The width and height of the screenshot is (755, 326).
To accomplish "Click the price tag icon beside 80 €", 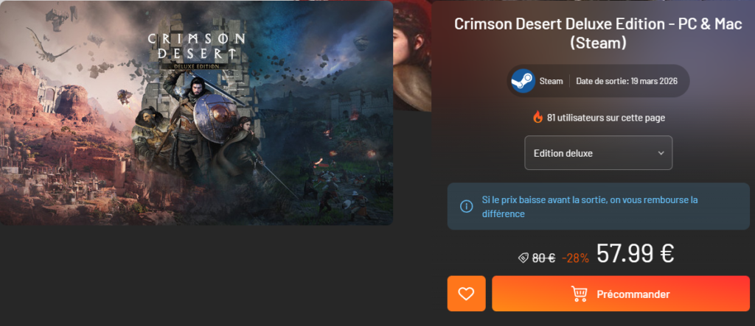I will coord(523,258).
